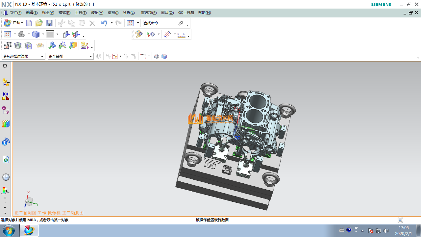
Task: Click the Undo arrow icon
Action: click(104, 23)
